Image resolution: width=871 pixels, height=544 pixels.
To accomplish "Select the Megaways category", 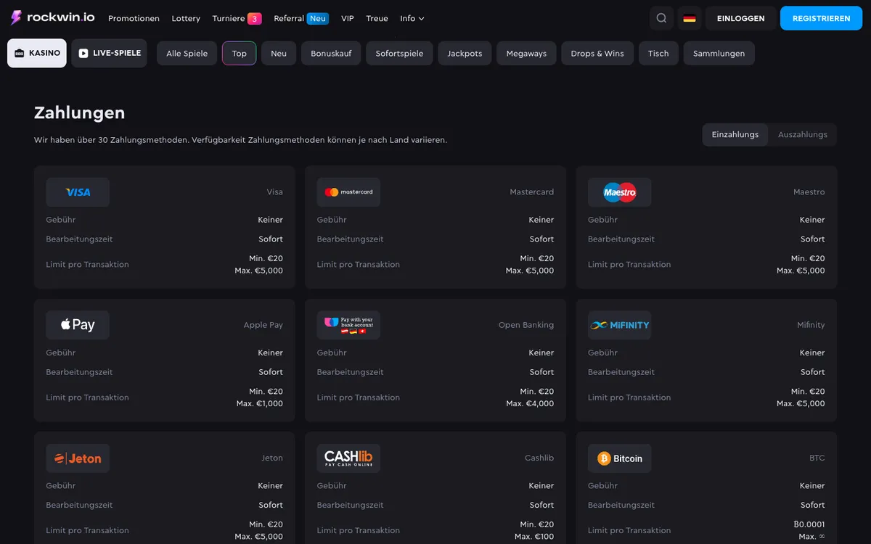I will pyautogui.click(x=526, y=54).
